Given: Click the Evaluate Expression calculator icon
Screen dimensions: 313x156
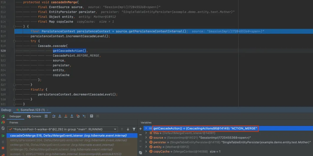Looking at the screenshot, I should point(92,116).
